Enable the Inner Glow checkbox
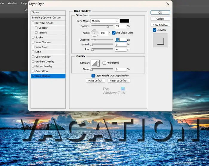Screen dimensions: 209x166 point(33,47)
